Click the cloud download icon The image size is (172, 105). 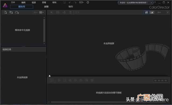17,12
